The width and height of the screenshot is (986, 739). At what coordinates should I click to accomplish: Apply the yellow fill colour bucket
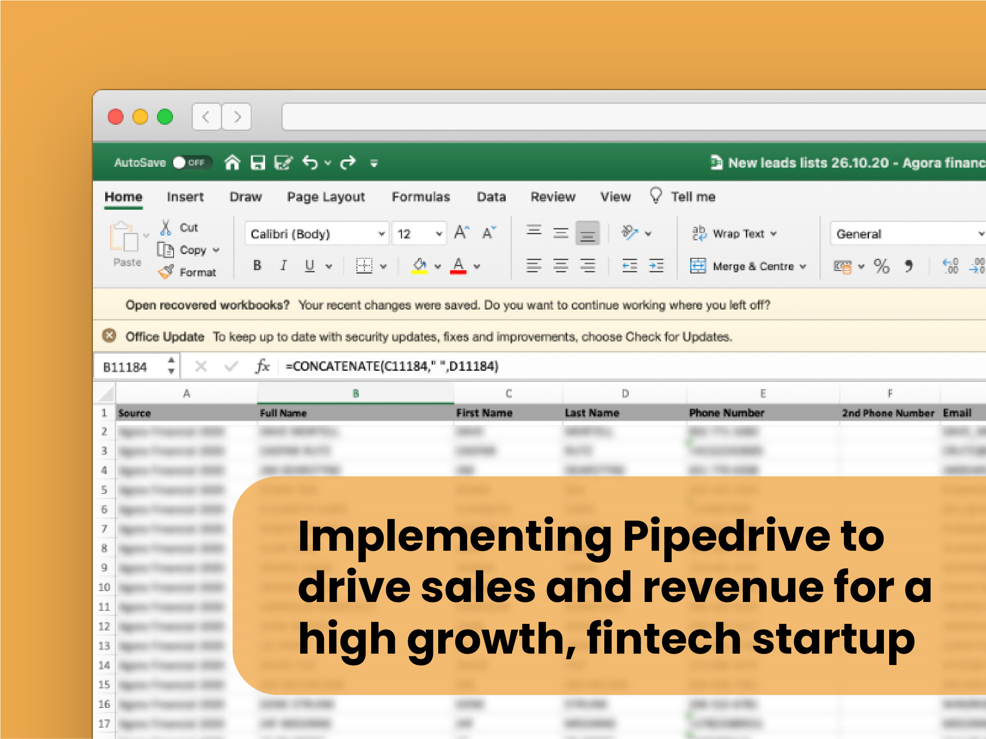click(x=419, y=266)
